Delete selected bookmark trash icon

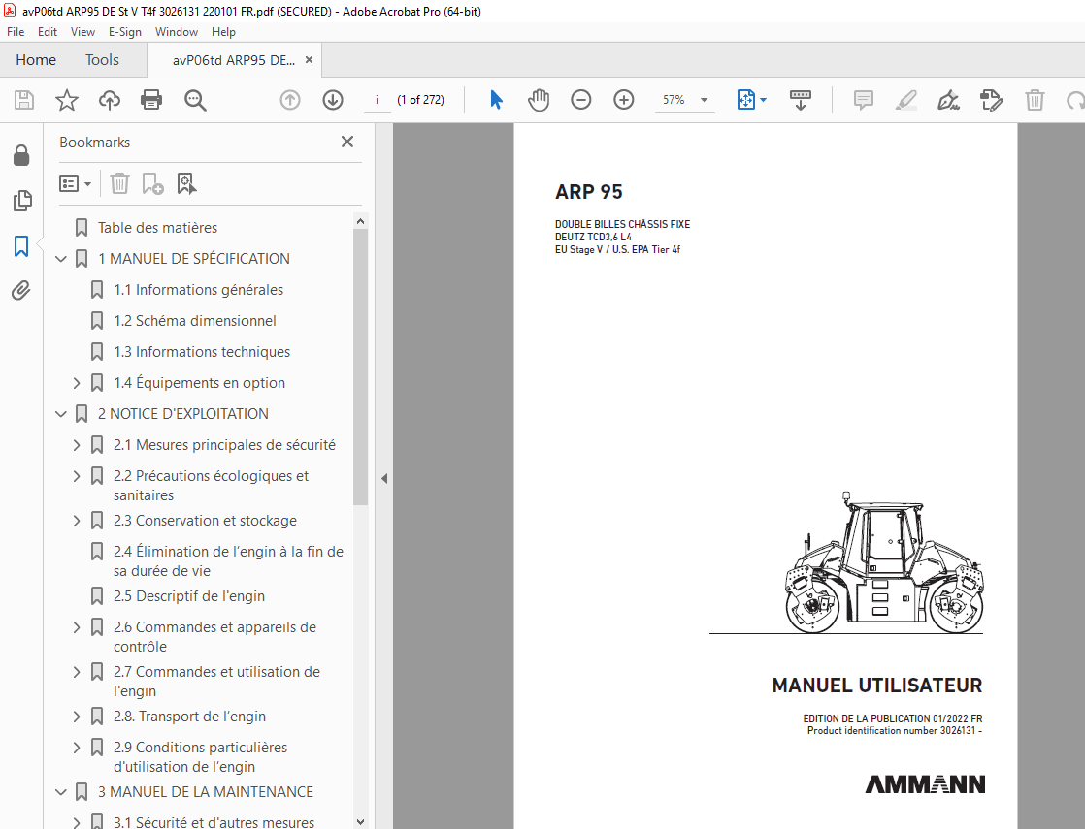click(x=119, y=184)
